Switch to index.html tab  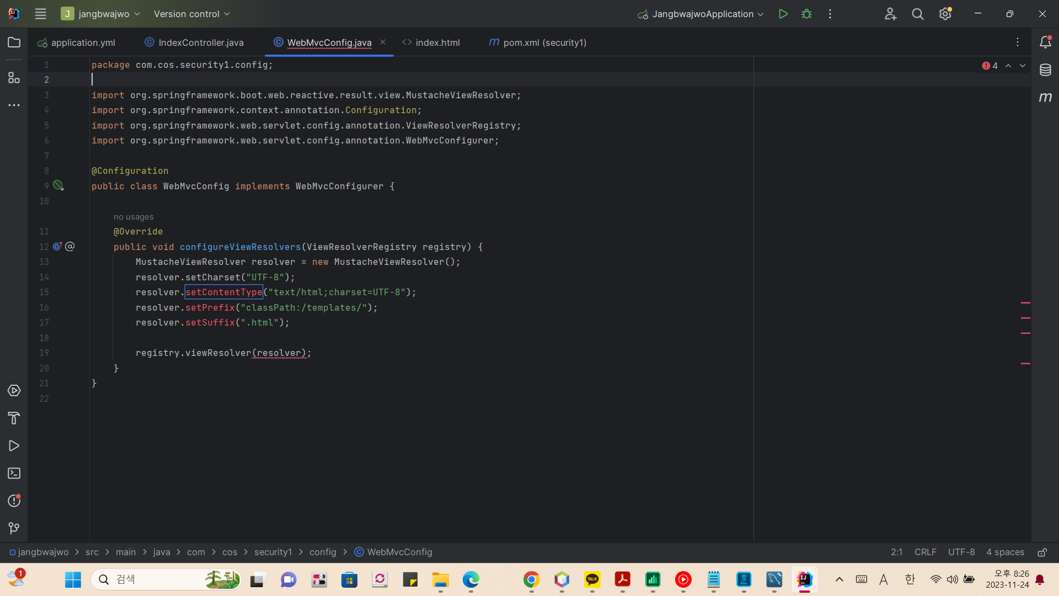(x=431, y=42)
